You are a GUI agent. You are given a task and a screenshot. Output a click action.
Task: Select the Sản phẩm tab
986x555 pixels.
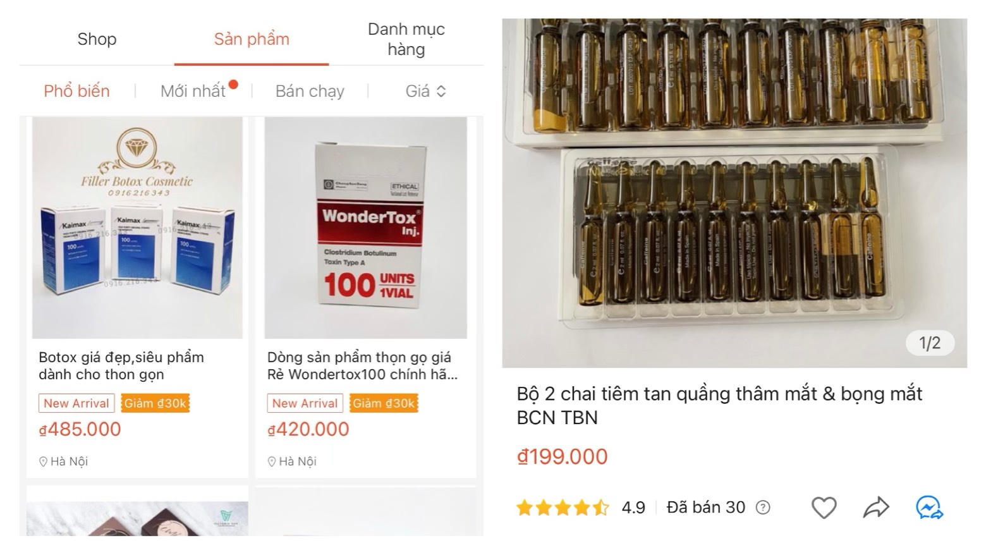tap(252, 39)
